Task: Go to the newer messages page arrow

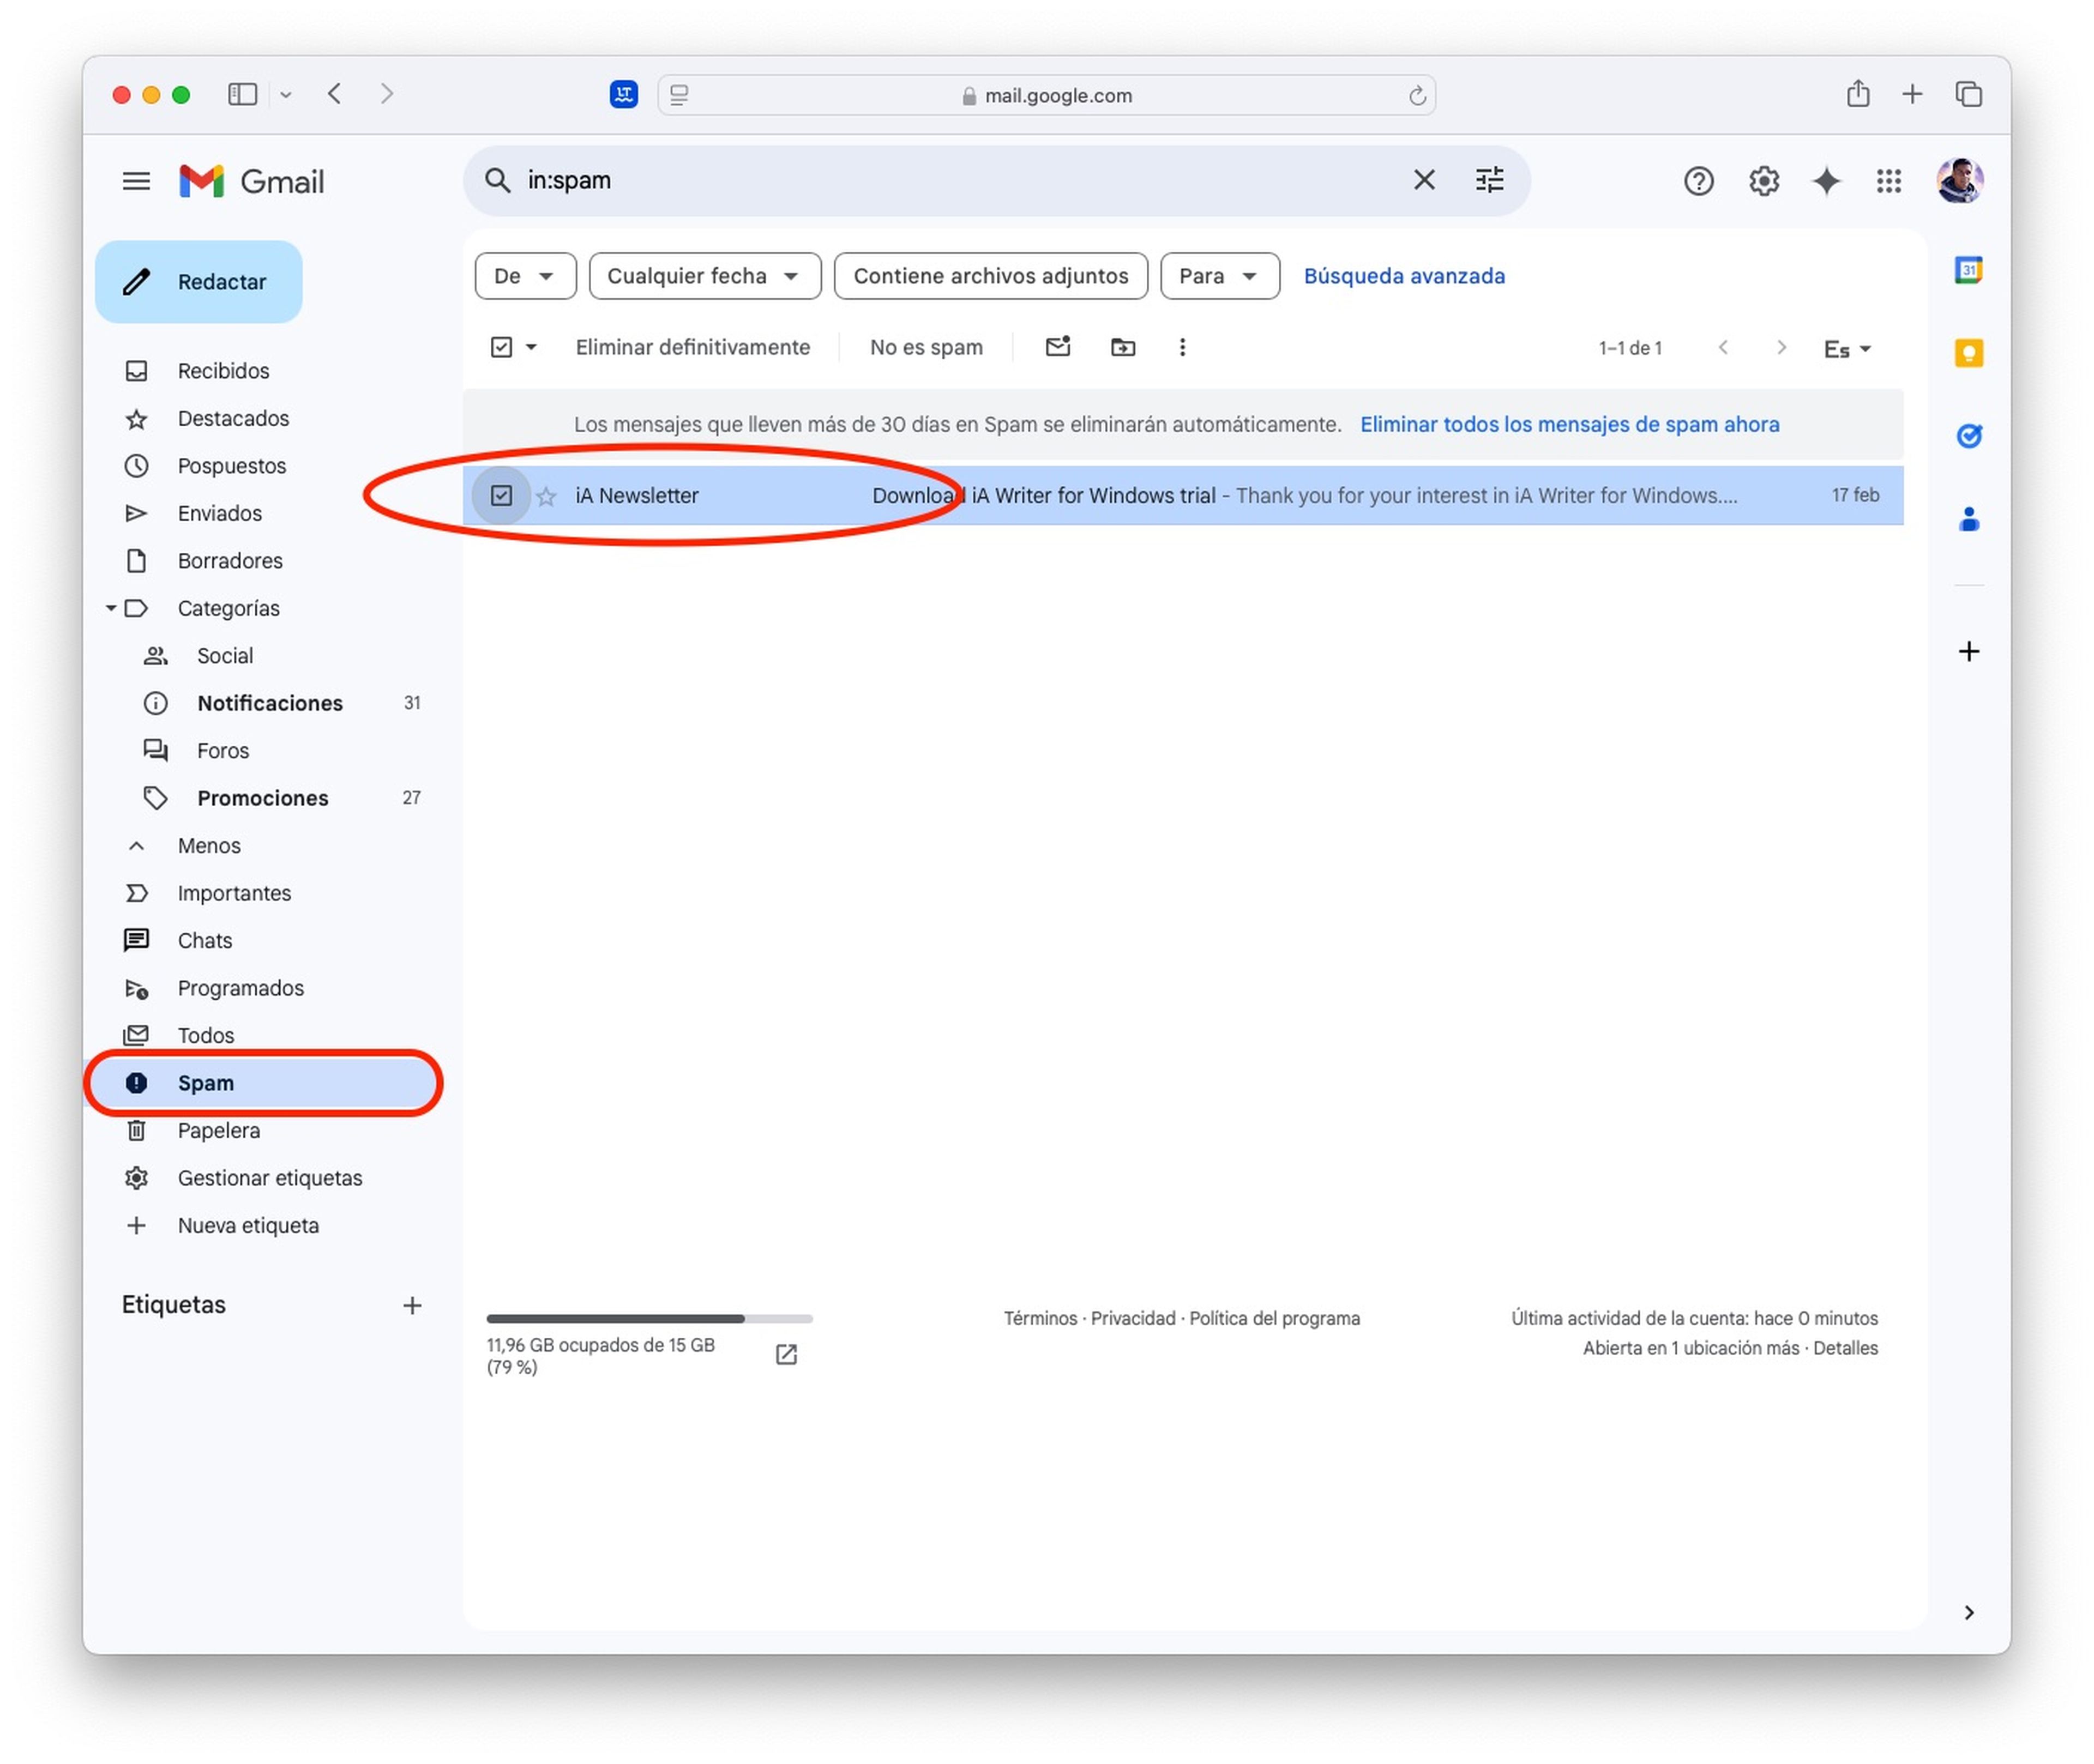Action: [1722, 347]
